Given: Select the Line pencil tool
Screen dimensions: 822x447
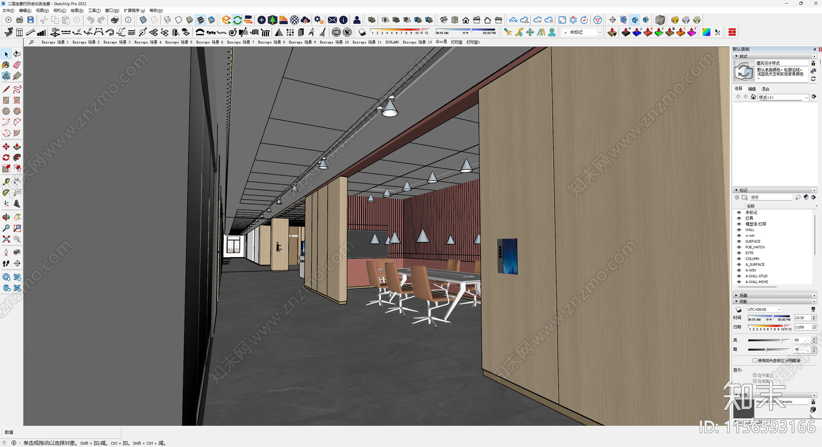Looking at the screenshot, I should (x=6, y=89).
